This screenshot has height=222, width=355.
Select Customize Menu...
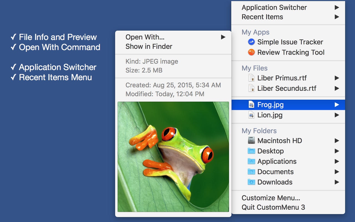pos(288,198)
